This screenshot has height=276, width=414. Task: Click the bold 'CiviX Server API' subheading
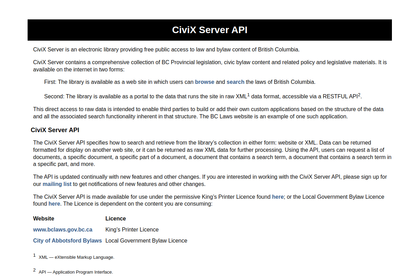pos(55,130)
